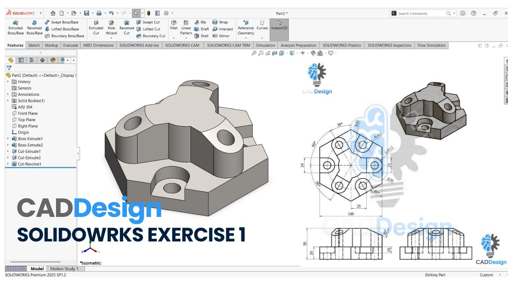
Task: Switch to Motion Study 1 tab
Action: 64,269
